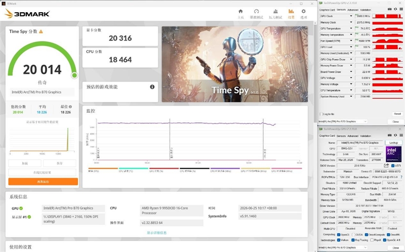Image resolution: width=405 pixels, height=252 pixels.
Task: Click the info icon next to best score
Action: pos(70,106)
